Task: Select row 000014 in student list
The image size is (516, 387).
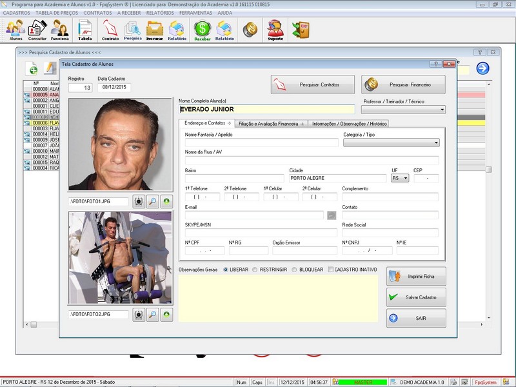Action: tap(41, 134)
